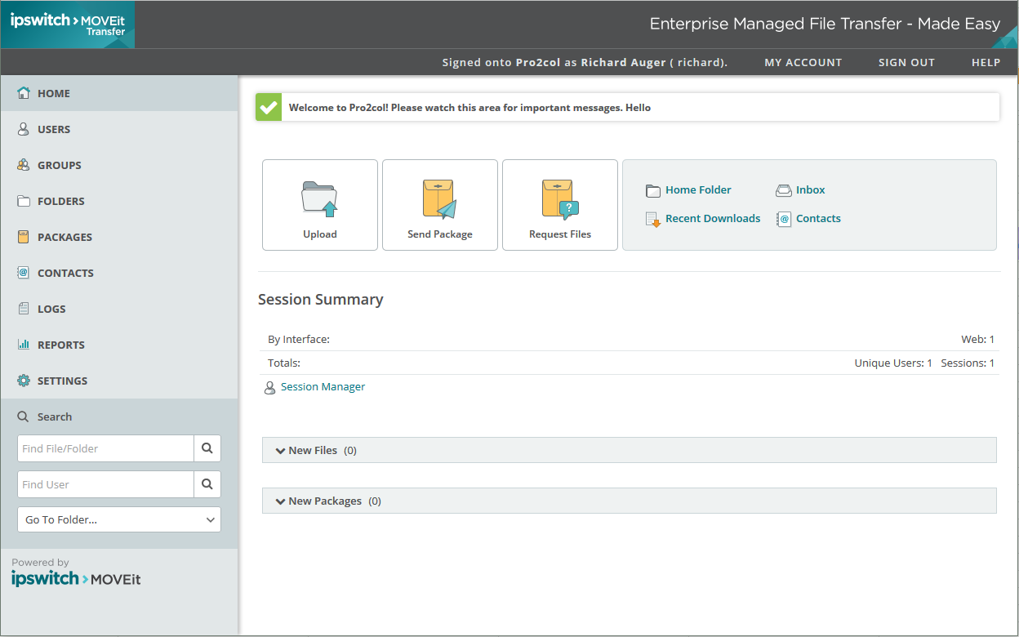Open the Session Manager link
The height and width of the screenshot is (637, 1019).
coord(323,387)
